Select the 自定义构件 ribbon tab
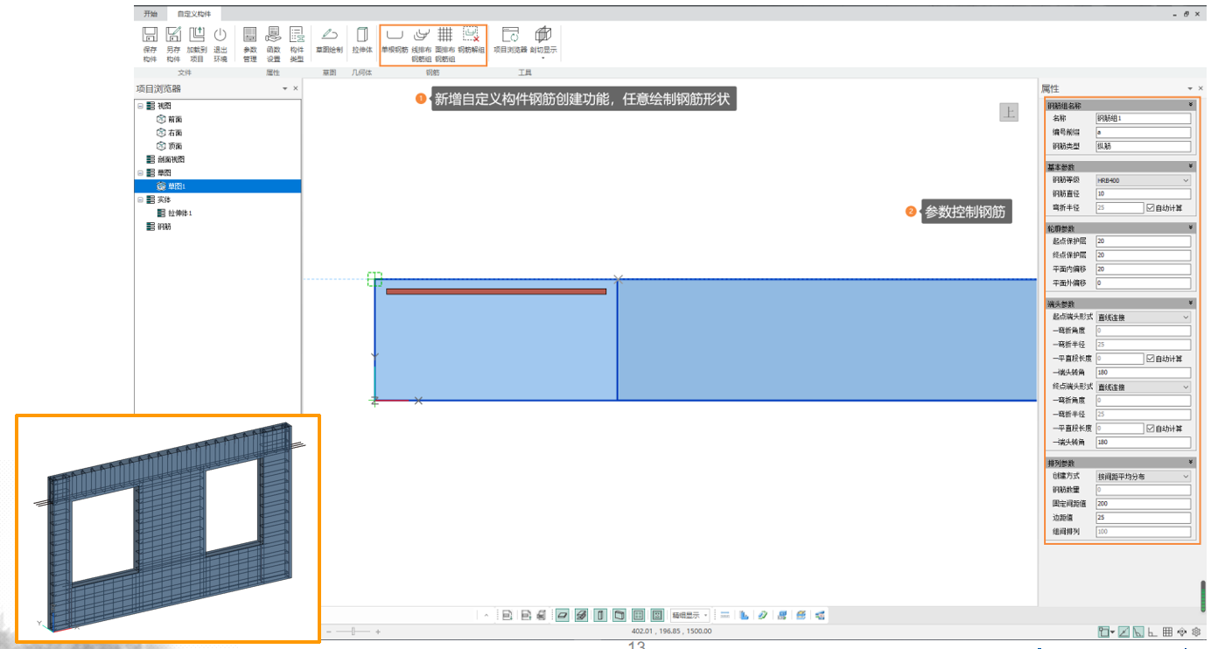The height and width of the screenshot is (649, 1218). point(194,14)
